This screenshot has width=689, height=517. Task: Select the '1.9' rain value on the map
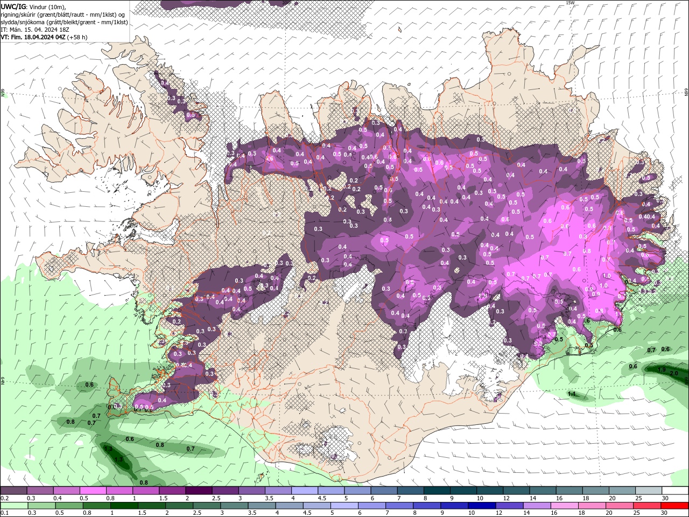pos(662,369)
